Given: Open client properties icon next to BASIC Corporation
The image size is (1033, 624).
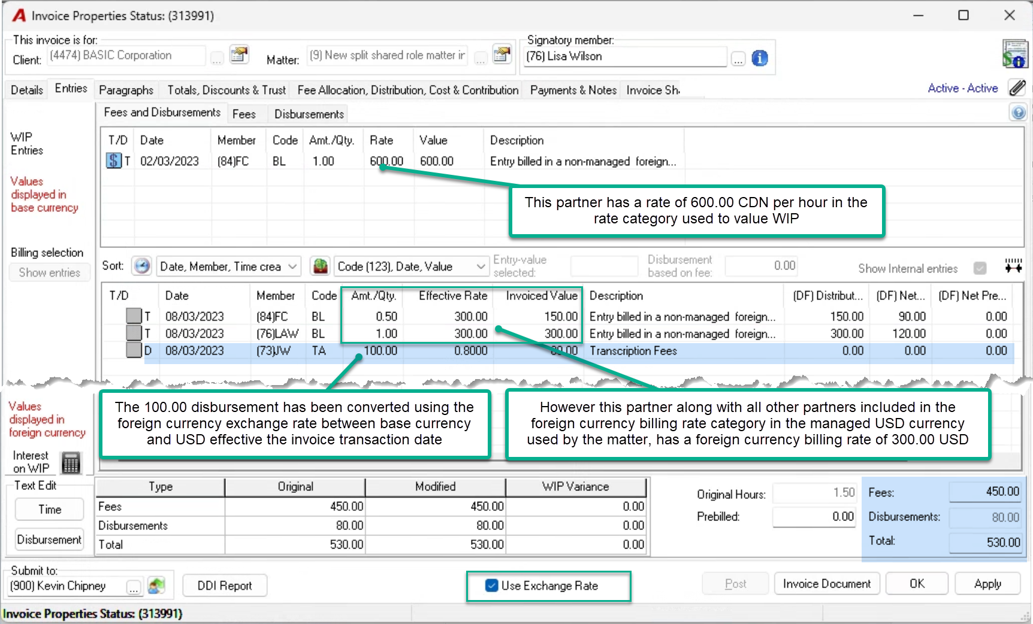Looking at the screenshot, I should point(239,55).
